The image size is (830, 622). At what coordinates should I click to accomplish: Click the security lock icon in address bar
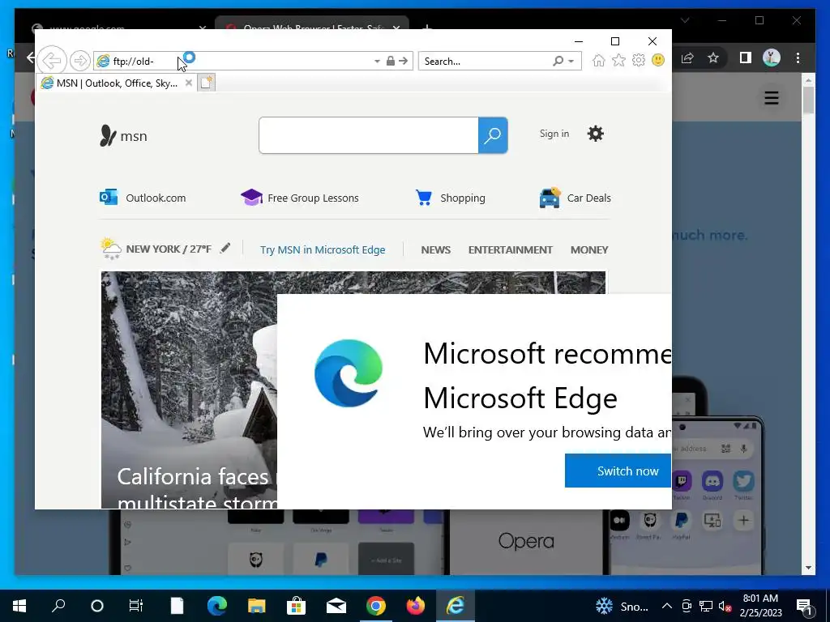click(x=390, y=61)
